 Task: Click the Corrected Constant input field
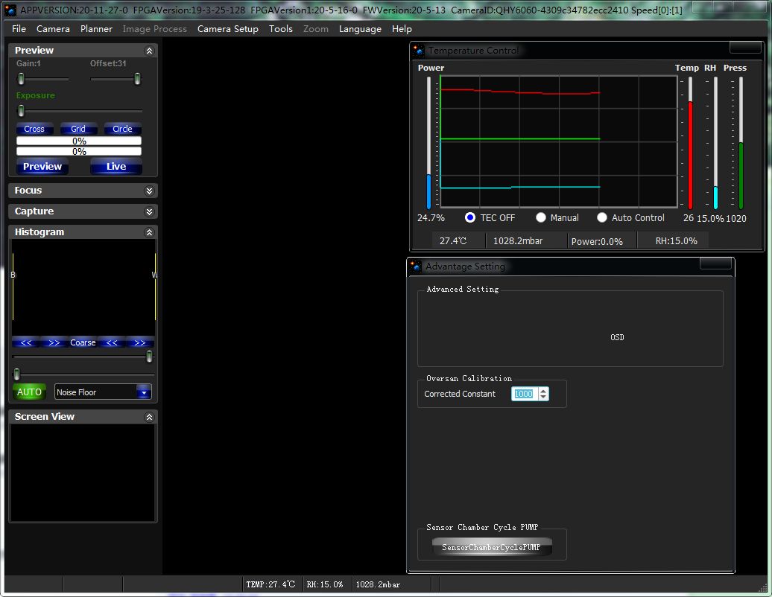[524, 394]
